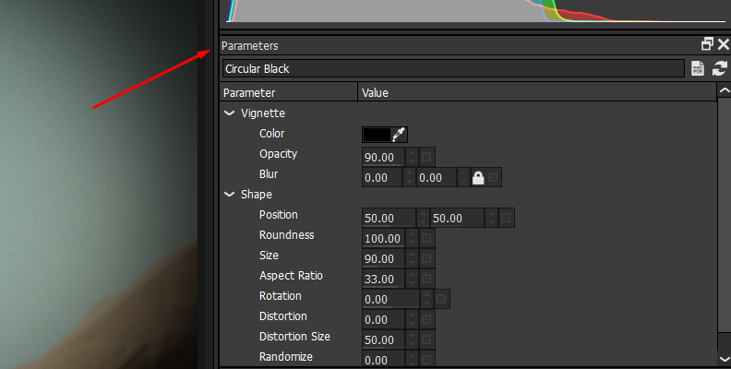Toggle keyframe animation for Size

pos(426,258)
